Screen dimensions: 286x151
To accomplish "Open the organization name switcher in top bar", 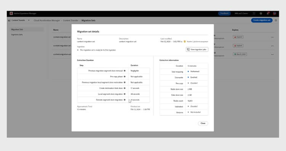I will click(x=241, y=13).
